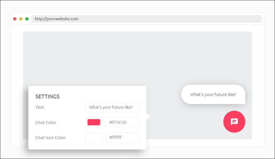Image resolution: width=275 pixels, height=159 pixels.
Task: Open the pink Chat Color swatch
Action: (x=94, y=122)
